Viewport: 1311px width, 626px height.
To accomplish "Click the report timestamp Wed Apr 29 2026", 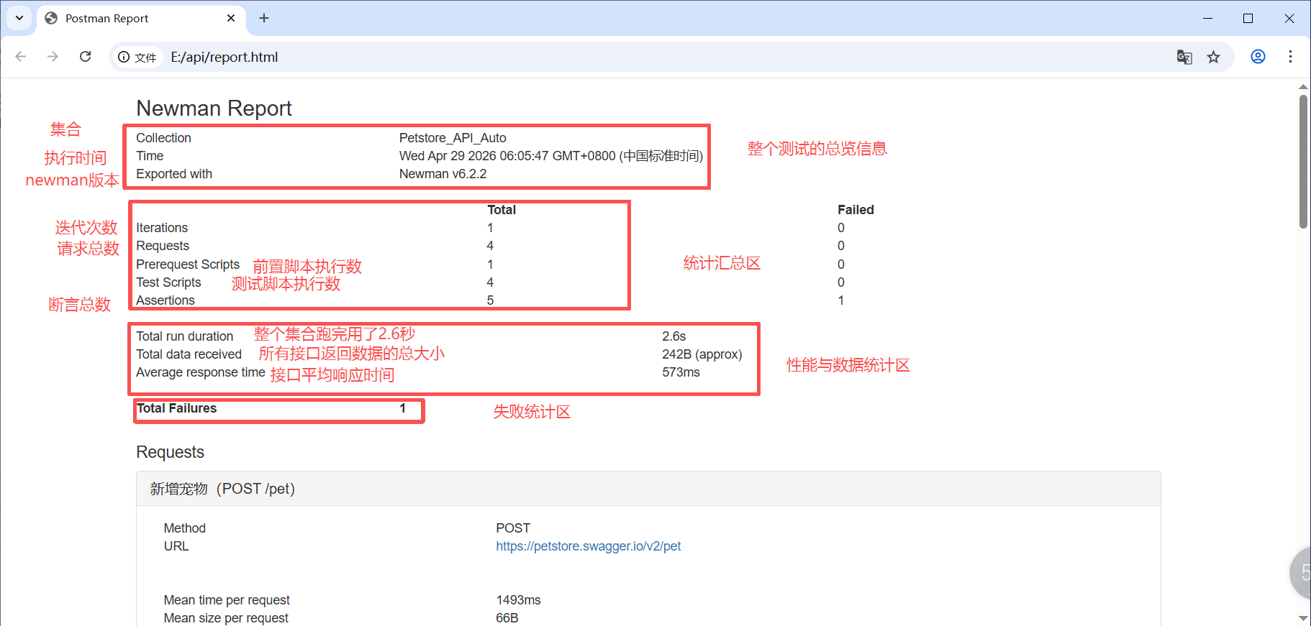I will [551, 156].
